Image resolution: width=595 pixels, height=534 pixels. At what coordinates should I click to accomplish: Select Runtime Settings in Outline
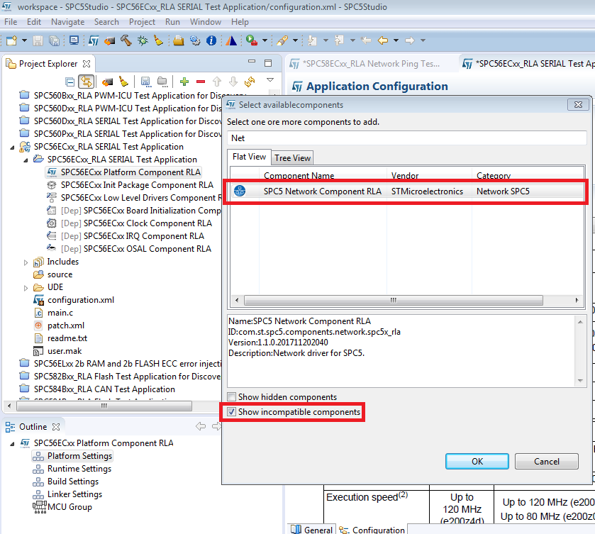click(79, 469)
